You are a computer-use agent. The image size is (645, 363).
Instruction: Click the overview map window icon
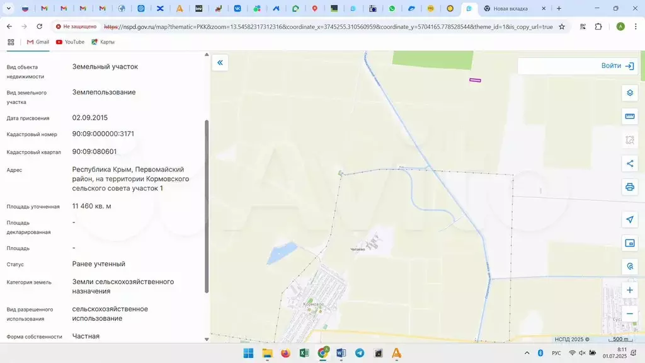point(630,243)
